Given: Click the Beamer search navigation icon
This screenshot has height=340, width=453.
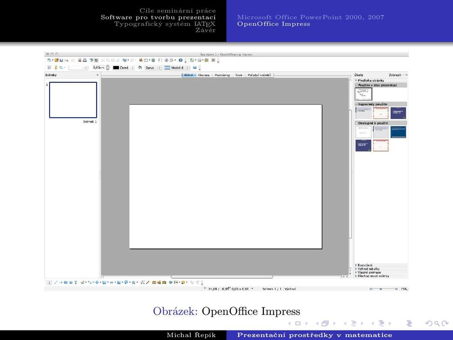Looking at the screenshot, I should (x=437, y=323).
